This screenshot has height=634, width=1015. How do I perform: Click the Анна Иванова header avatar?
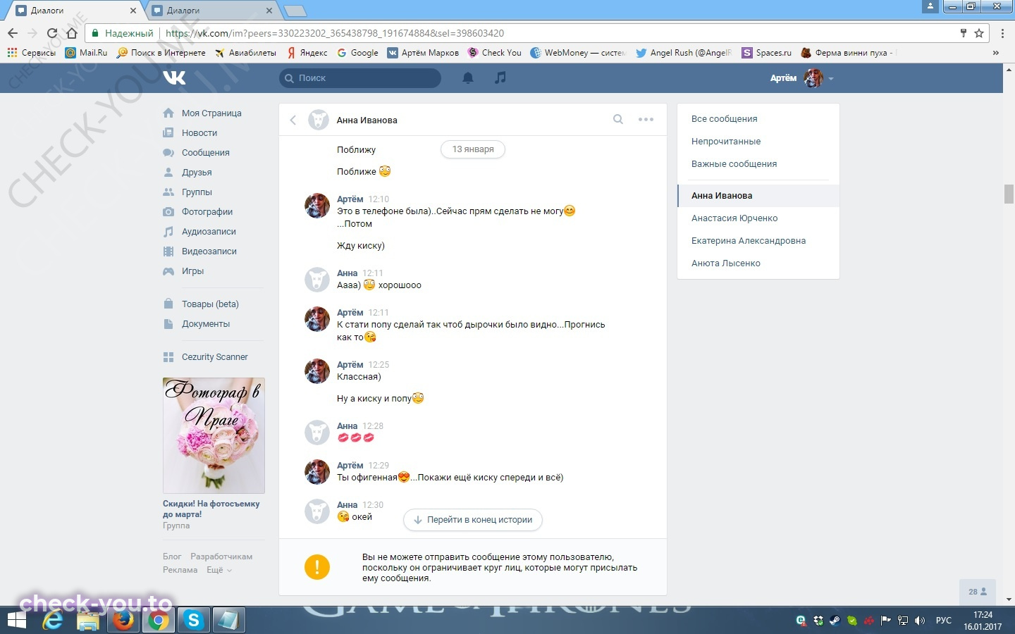click(x=319, y=120)
